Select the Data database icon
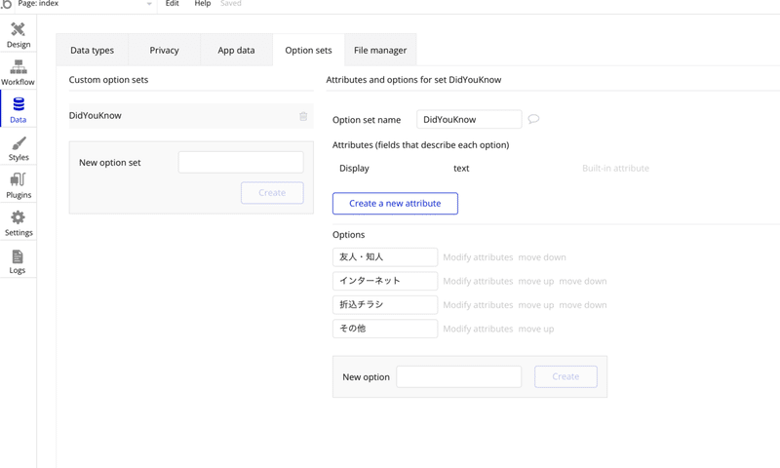 pyautogui.click(x=18, y=109)
